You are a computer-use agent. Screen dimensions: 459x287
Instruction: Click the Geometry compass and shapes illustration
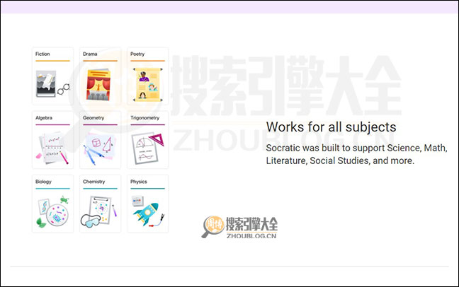coord(99,148)
